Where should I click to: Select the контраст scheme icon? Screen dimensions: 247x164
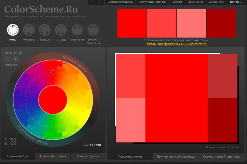click(29, 30)
